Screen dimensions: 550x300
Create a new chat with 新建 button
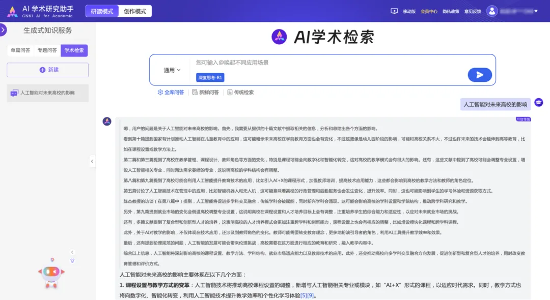pos(48,70)
